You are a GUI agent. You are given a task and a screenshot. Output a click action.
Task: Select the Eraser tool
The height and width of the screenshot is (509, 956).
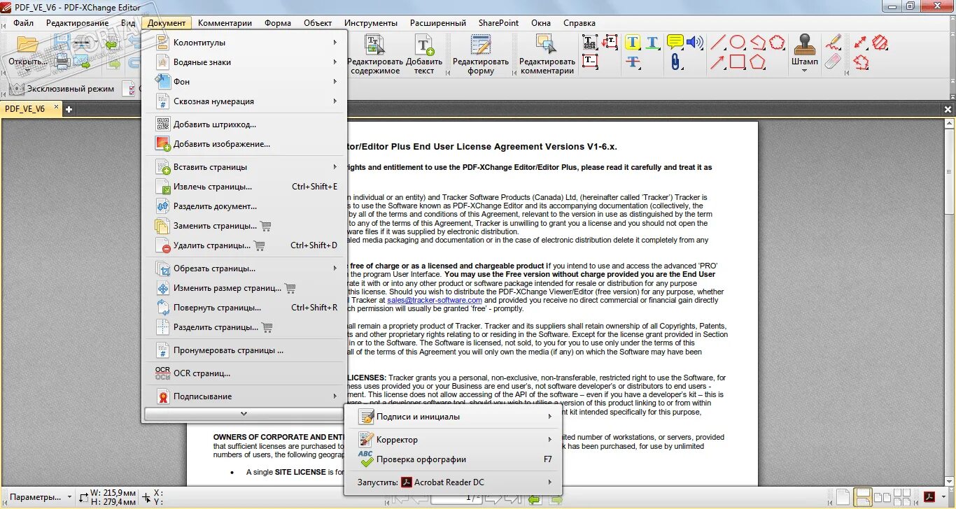(832, 62)
